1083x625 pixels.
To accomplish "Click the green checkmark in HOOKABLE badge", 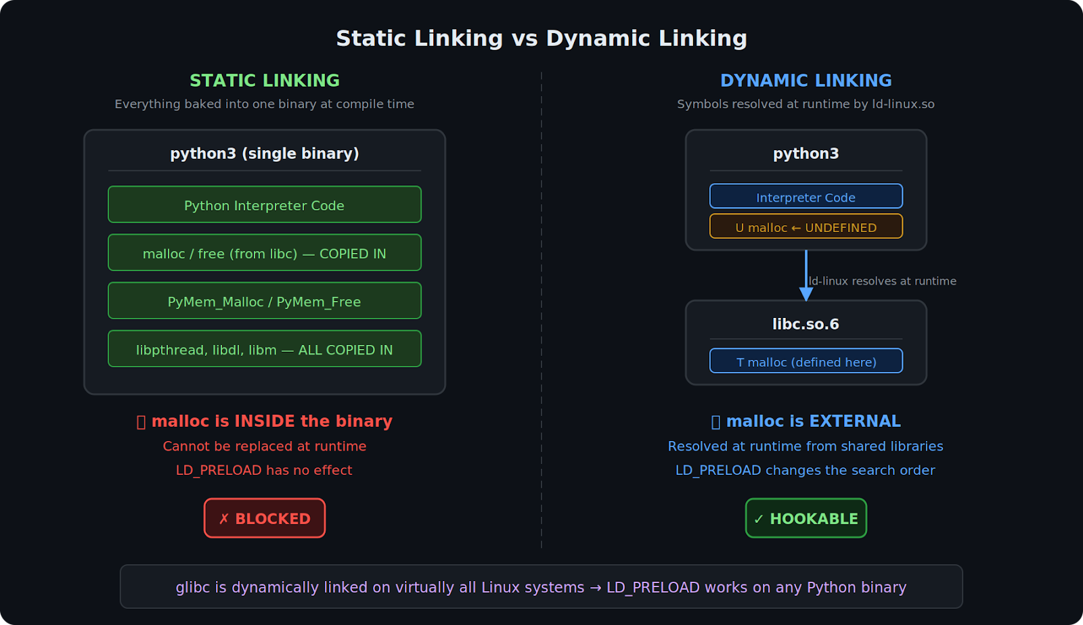I will click(x=759, y=519).
